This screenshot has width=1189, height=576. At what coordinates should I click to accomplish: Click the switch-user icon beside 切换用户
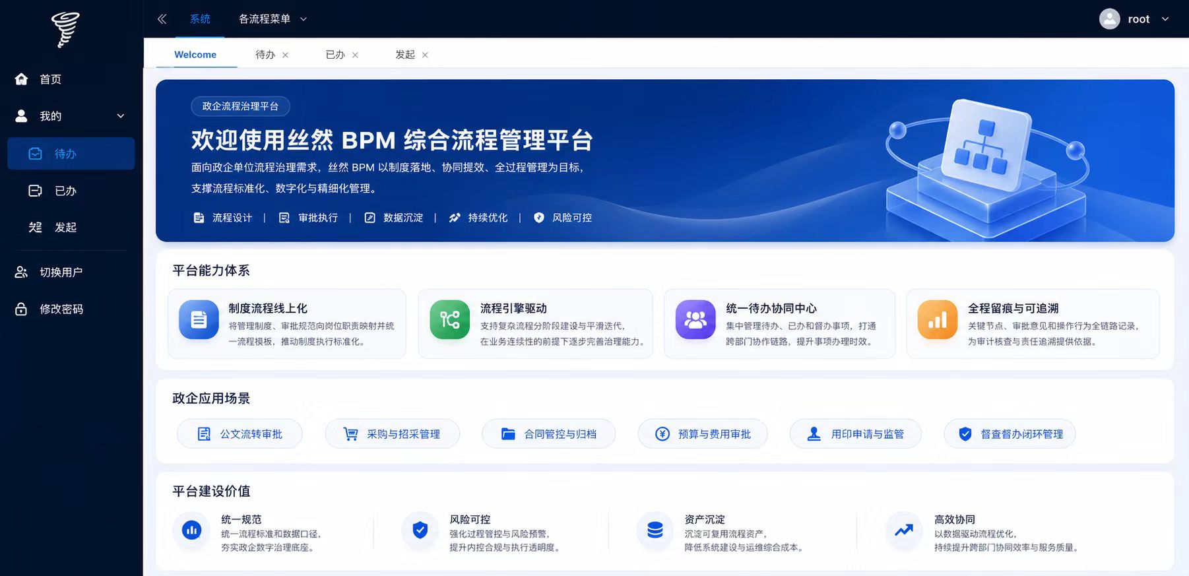[x=22, y=272]
